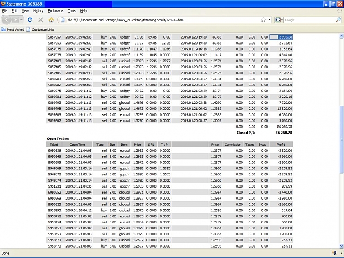Click the scrollbar down arrow
Screen dimensions: 344x258
(341, 246)
